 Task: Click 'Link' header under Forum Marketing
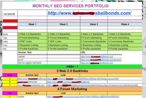tap(63, 93)
